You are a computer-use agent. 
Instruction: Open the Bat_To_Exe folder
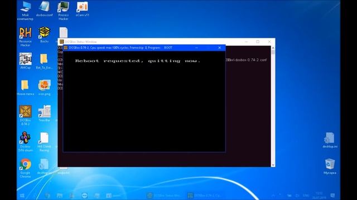point(44,61)
